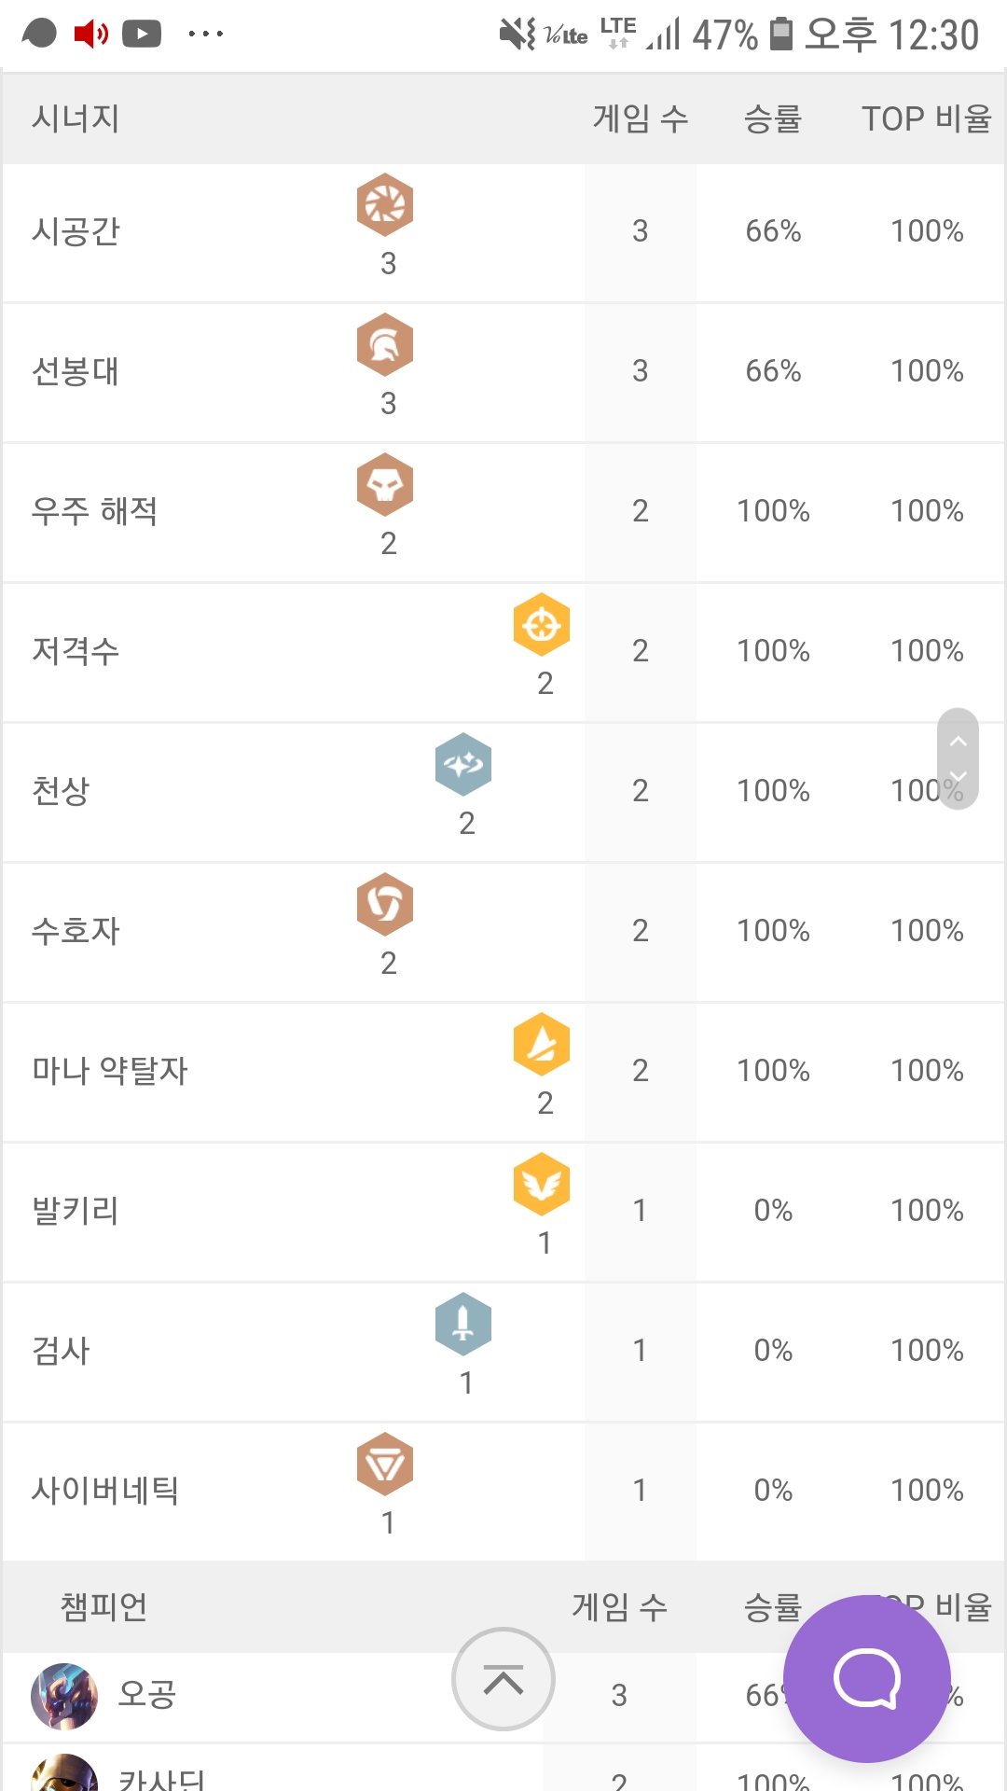Tap the 검사 silver sword icon
The height and width of the screenshot is (1791, 1007).
[x=463, y=1324]
